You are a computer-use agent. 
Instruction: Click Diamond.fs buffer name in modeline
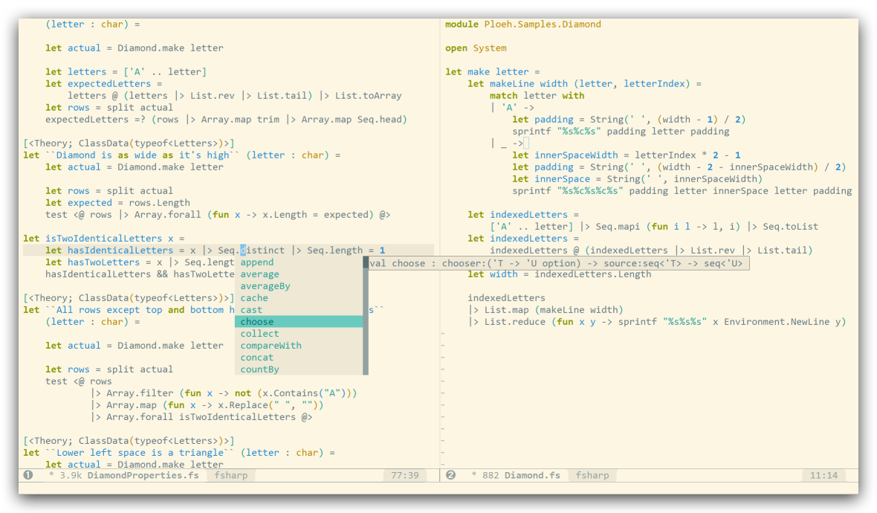(x=532, y=475)
